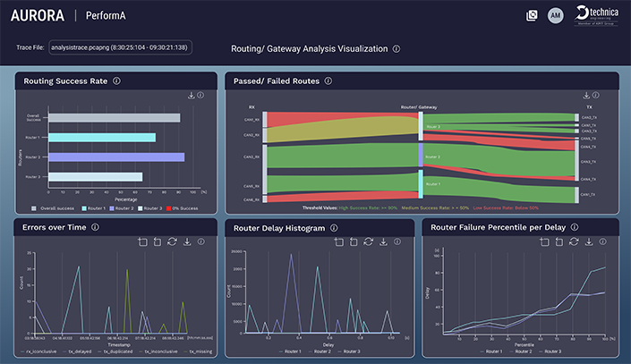The height and width of the screenshot is (364, 631).
Task: Open the Trace File selector analysistrace.pcapng
Action: click(x=124, y=48)
